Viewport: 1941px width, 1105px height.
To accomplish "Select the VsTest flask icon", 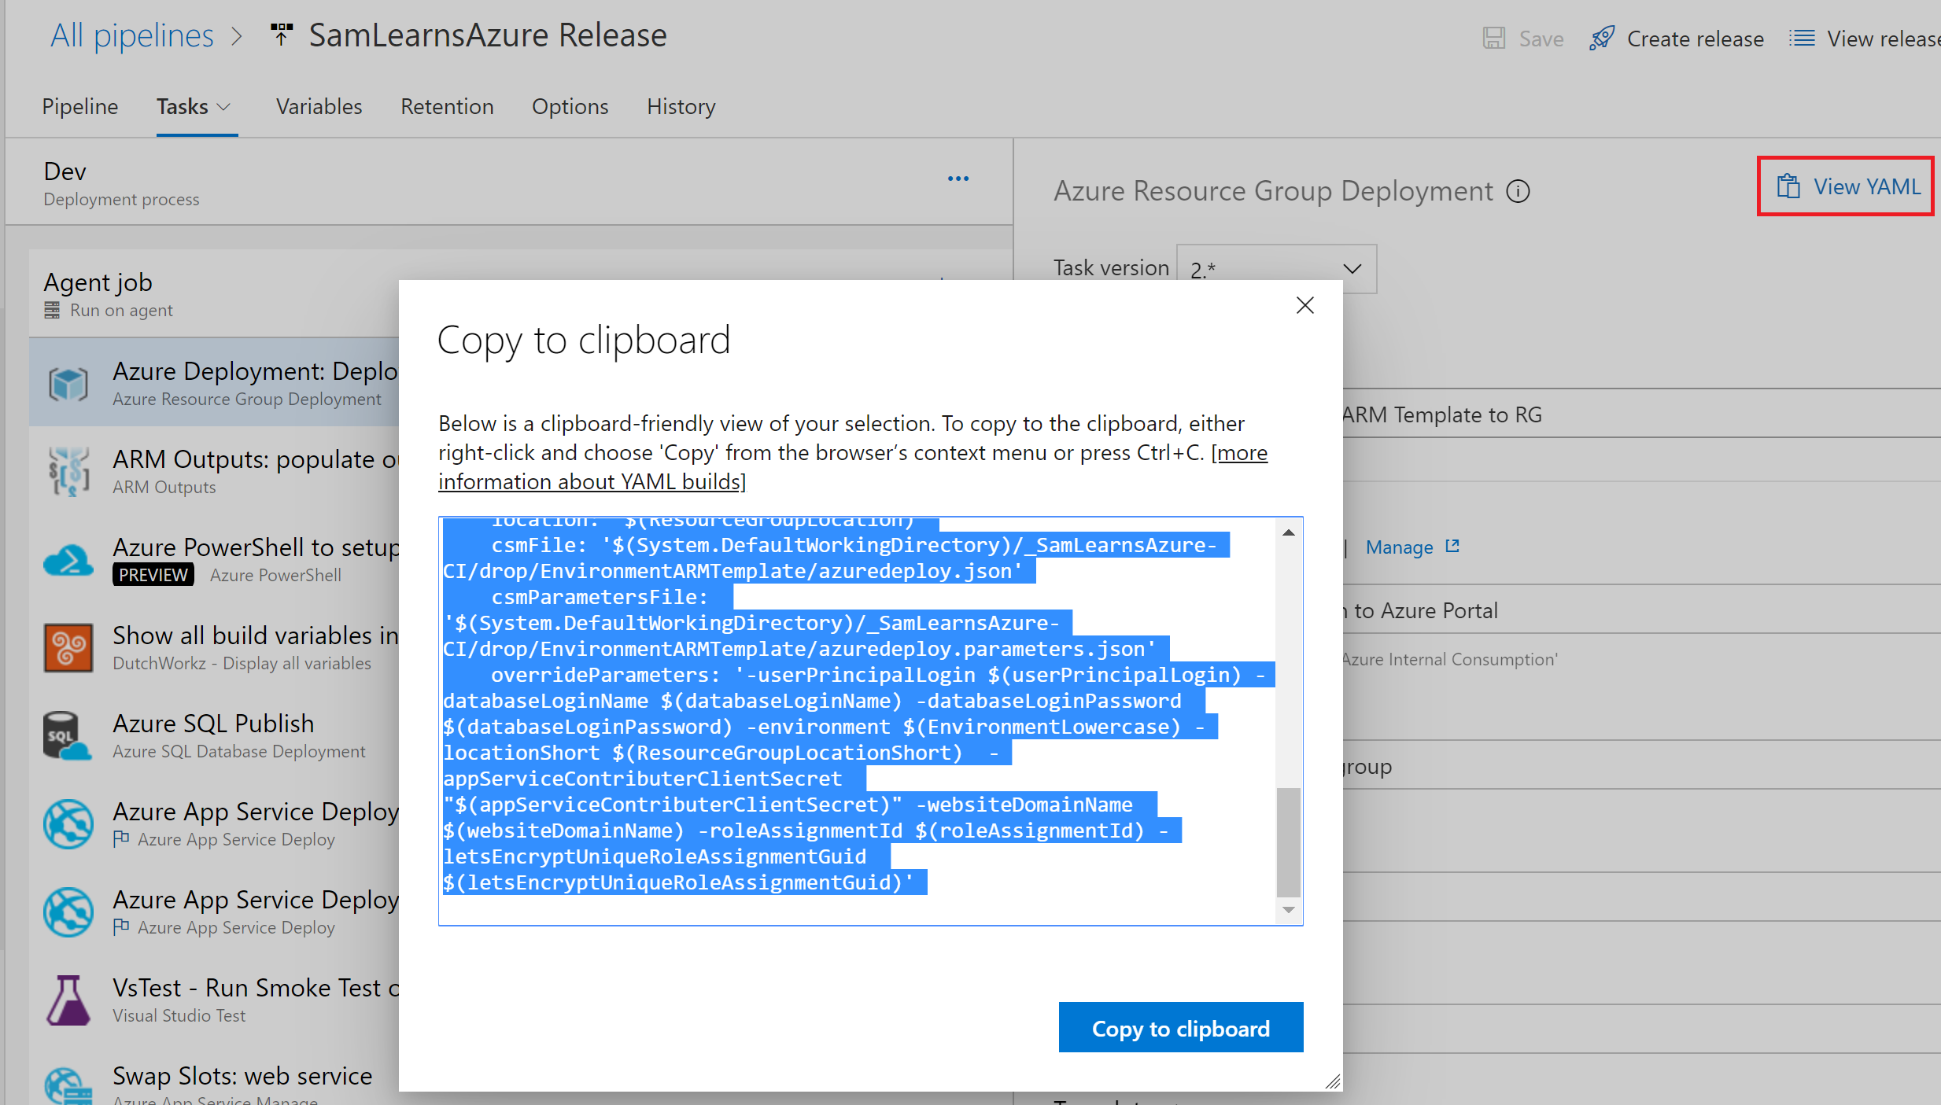I will coord(68,1000).
